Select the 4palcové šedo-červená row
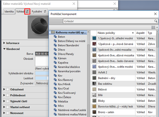The height and width of the screenshot is (117, 159). click(123, 61)
